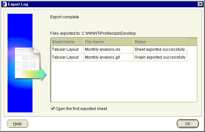Viewport: 205px width, 132px height.
Task: Select Tabular Layout cell in gif row
Action: (67, 57)
